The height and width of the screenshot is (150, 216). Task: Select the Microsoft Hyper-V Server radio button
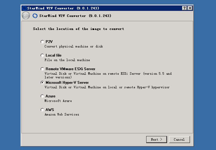(x=42, y=83)
